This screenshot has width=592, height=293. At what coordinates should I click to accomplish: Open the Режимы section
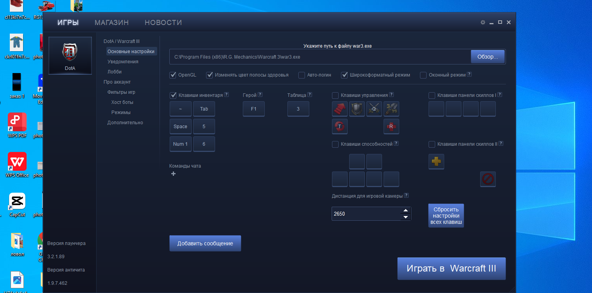click(x=121, y=113)
